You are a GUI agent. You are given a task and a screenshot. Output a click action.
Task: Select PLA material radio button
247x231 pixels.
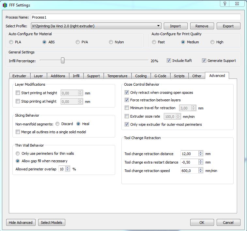tap(11, 42)
